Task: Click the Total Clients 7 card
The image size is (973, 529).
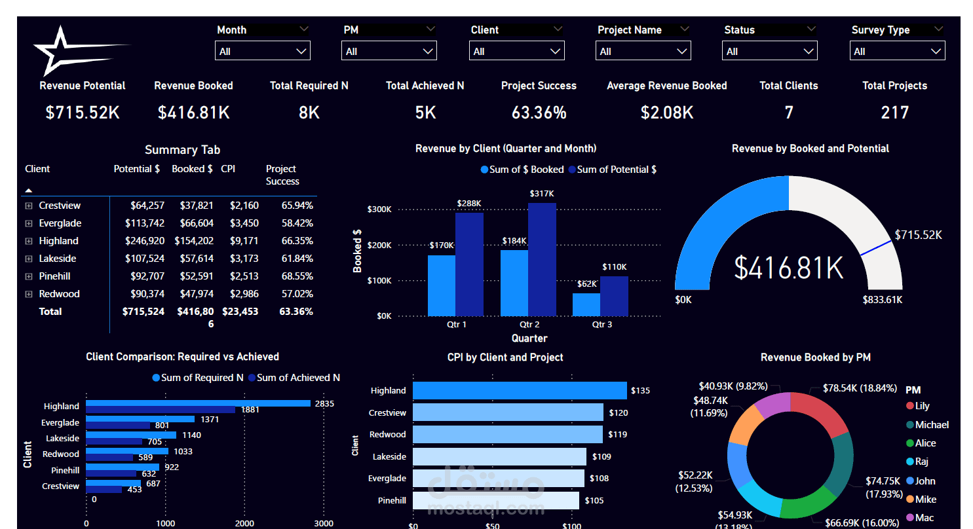Action: click(x=789, y=100)
